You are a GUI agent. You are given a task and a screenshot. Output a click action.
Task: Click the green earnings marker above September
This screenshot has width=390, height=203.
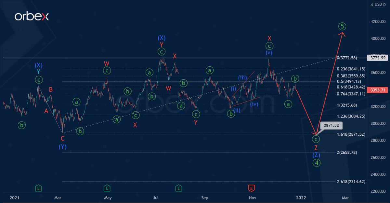(179, 188)
